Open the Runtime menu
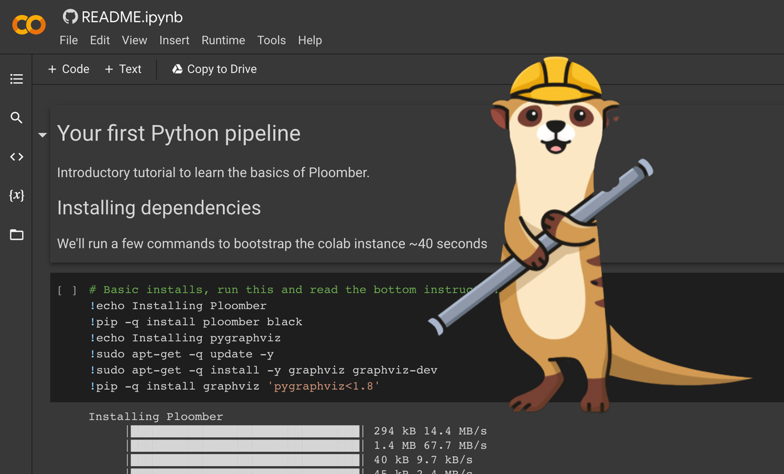 tap(223, 40)
